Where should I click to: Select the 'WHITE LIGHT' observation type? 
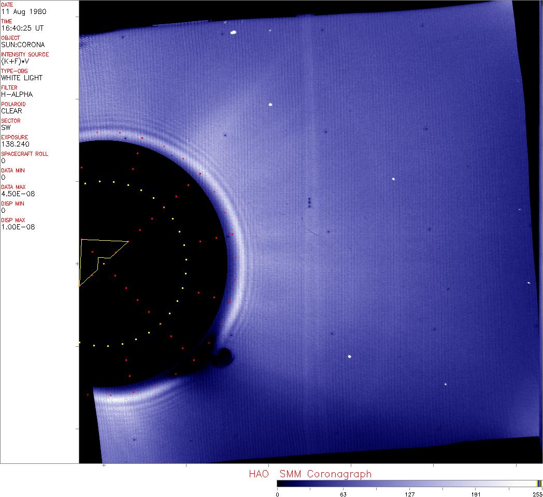point(22,78)
